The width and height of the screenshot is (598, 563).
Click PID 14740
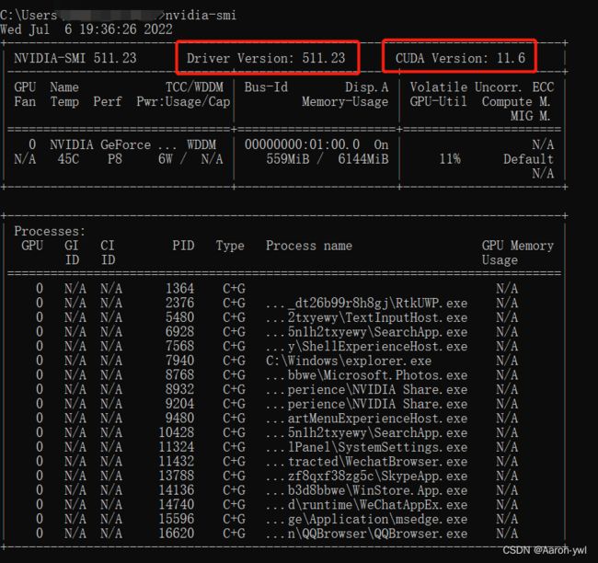tap(177, 505)
